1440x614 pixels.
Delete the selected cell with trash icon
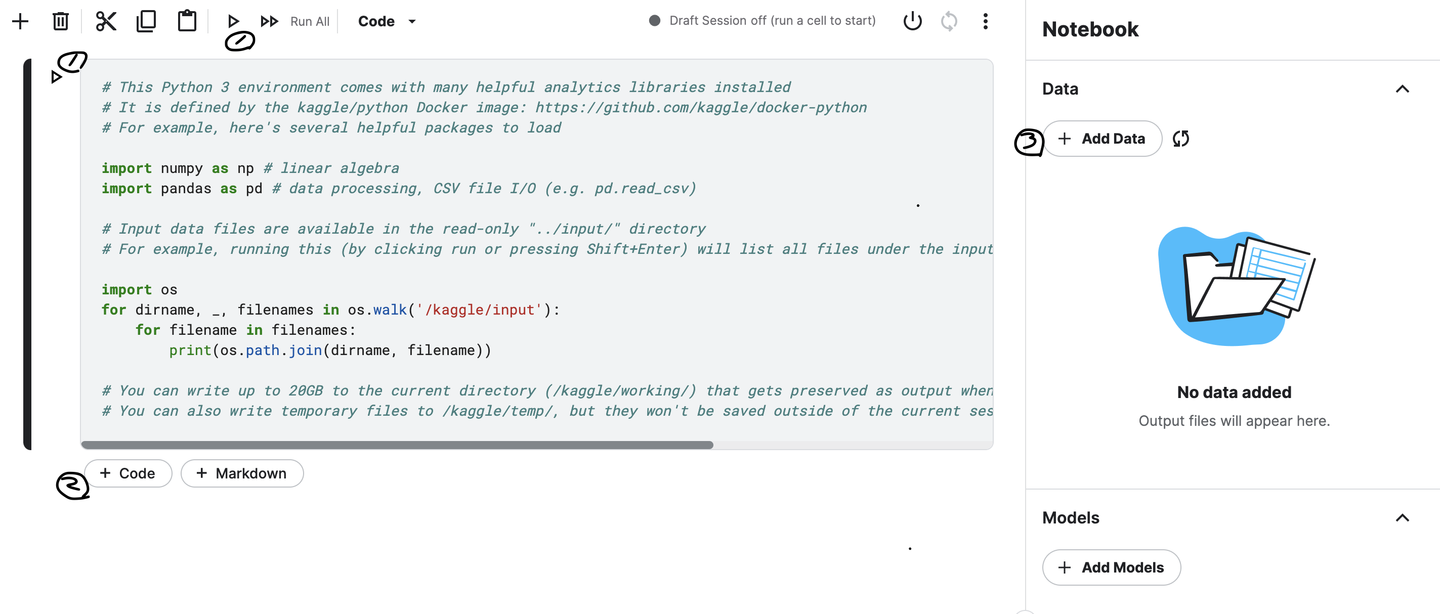coord(60,21)
